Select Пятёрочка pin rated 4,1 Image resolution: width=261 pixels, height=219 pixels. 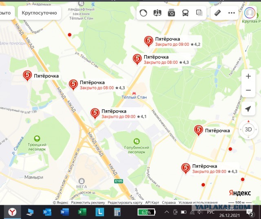click(95, 113)
